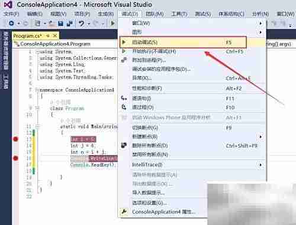The width and height of the screenshot is (296, 225).
Task: Click the Redo toolbar icon
Action: 96,24
